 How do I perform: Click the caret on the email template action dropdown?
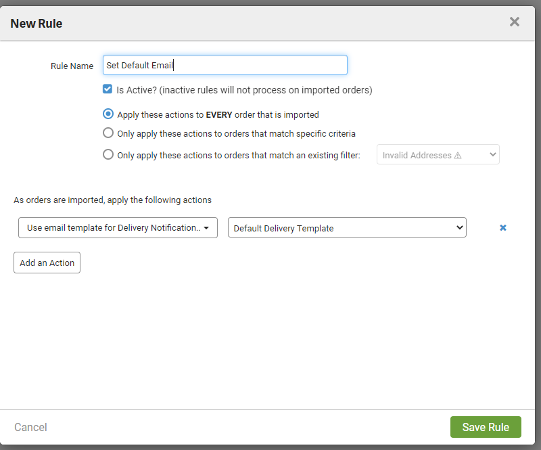pyautogui.click(x=206, y=228)
